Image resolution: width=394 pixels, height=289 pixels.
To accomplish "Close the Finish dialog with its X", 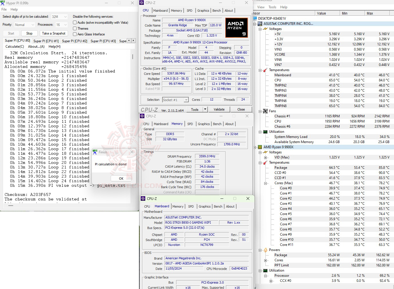I will click(132, 152).
